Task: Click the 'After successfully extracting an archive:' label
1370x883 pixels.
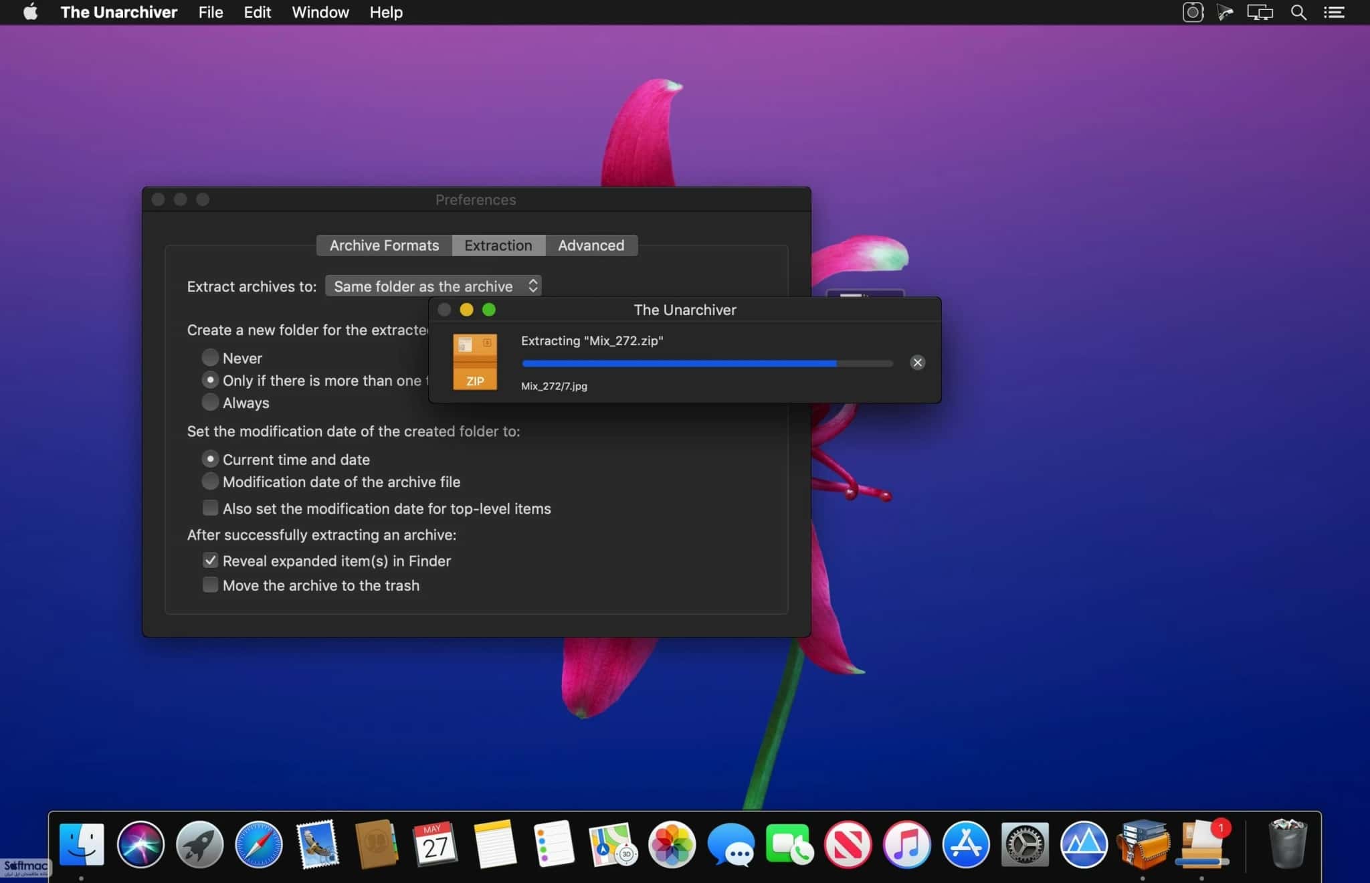Action: (x=322, y=534)
